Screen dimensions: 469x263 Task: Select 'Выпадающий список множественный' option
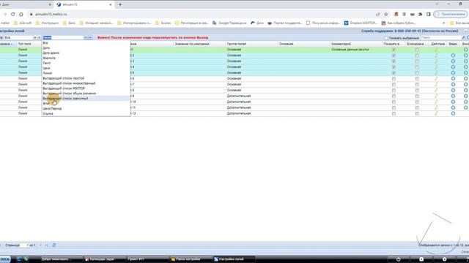(x=86, y=83)
